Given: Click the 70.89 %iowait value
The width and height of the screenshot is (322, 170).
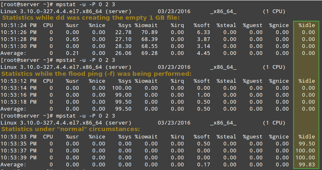Looking at the screenshot, I should tap(150, 32).
